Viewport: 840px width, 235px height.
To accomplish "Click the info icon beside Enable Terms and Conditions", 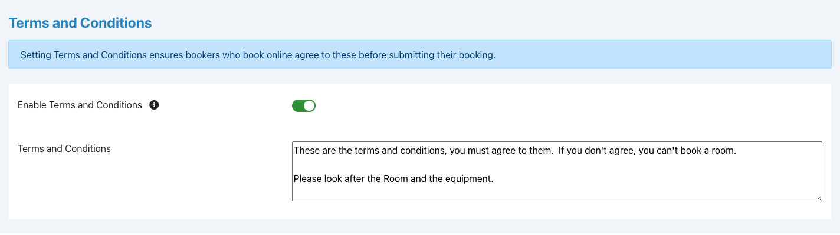I will (154, 105).
